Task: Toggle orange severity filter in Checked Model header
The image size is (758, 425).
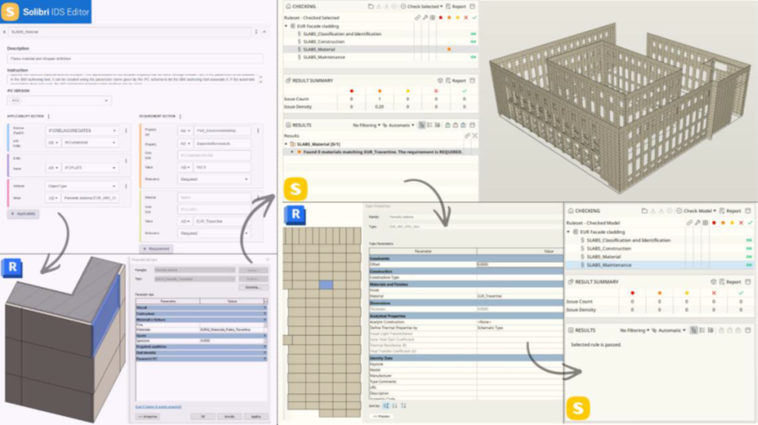Action: click(x=723, y=223)
